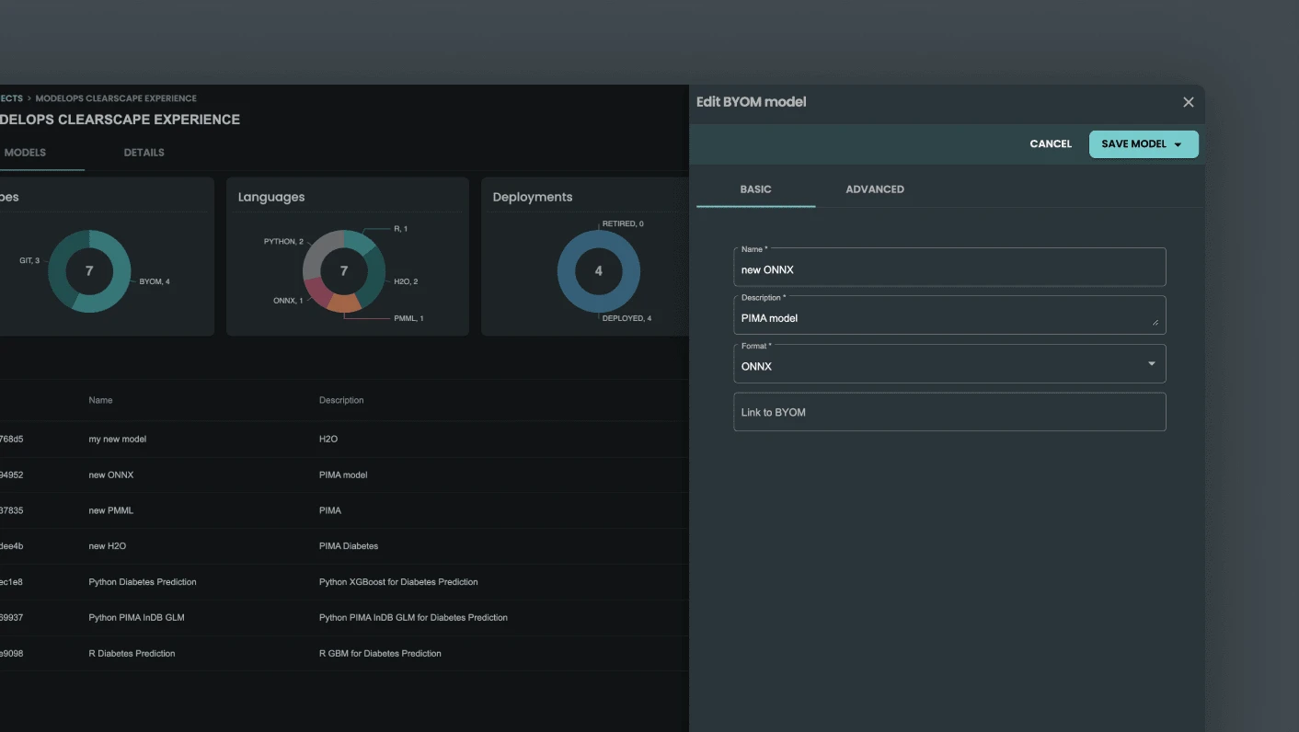Click the 'GIT, 3' chart label
This screenshot has height=732, width=1299.
click(x=29, y=261)
